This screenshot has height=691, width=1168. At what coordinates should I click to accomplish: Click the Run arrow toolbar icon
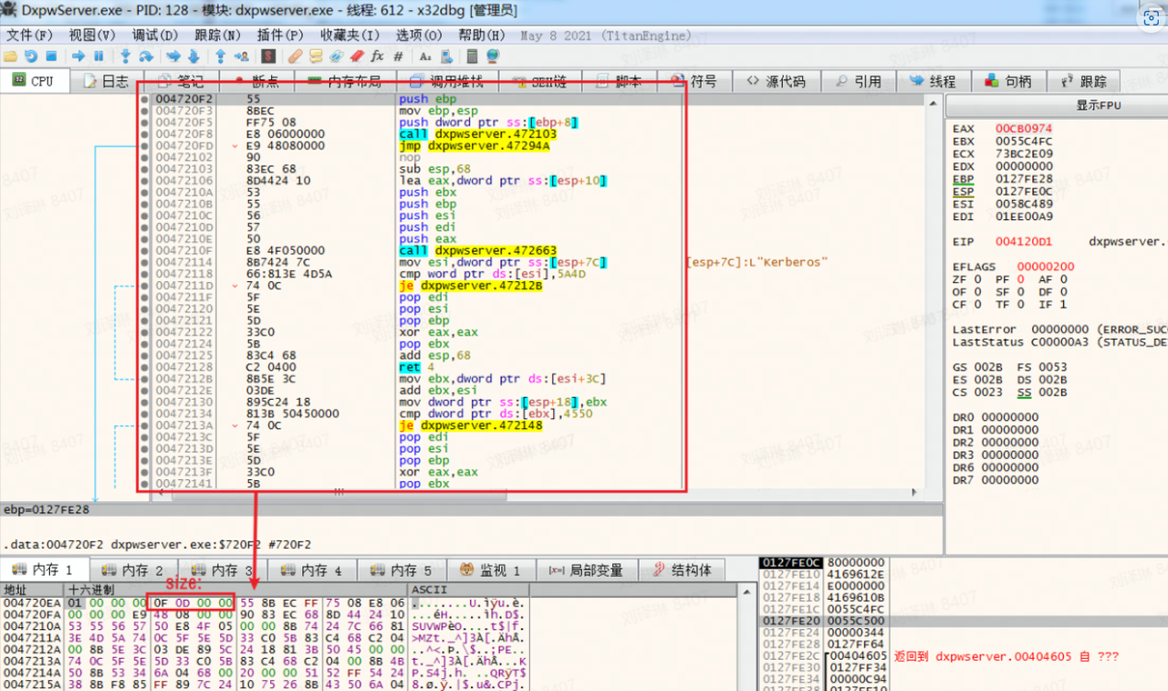(x=78, y=56)
